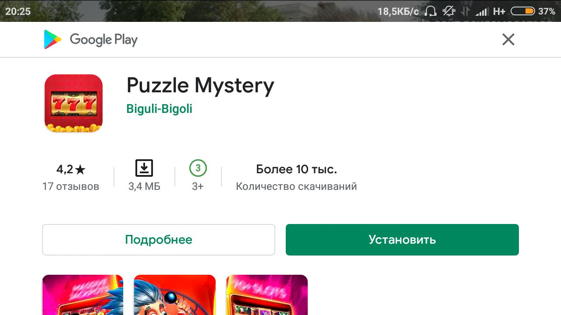This screenshot has width=561, height=315.
Task: Tap the 4,2 star rating
Action: click(x=71, y=169)
